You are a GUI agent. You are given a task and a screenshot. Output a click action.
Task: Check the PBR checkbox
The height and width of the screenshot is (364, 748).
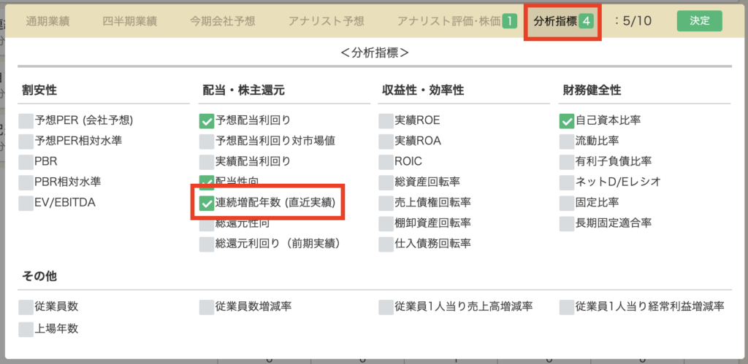[x=26, y=162]
